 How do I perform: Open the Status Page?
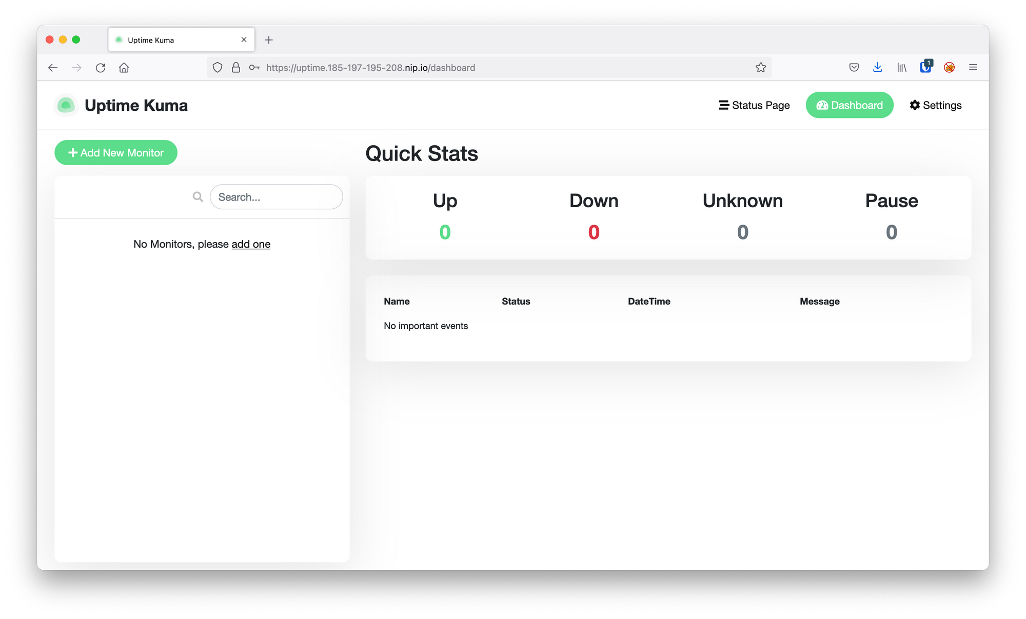coord(754,105)
